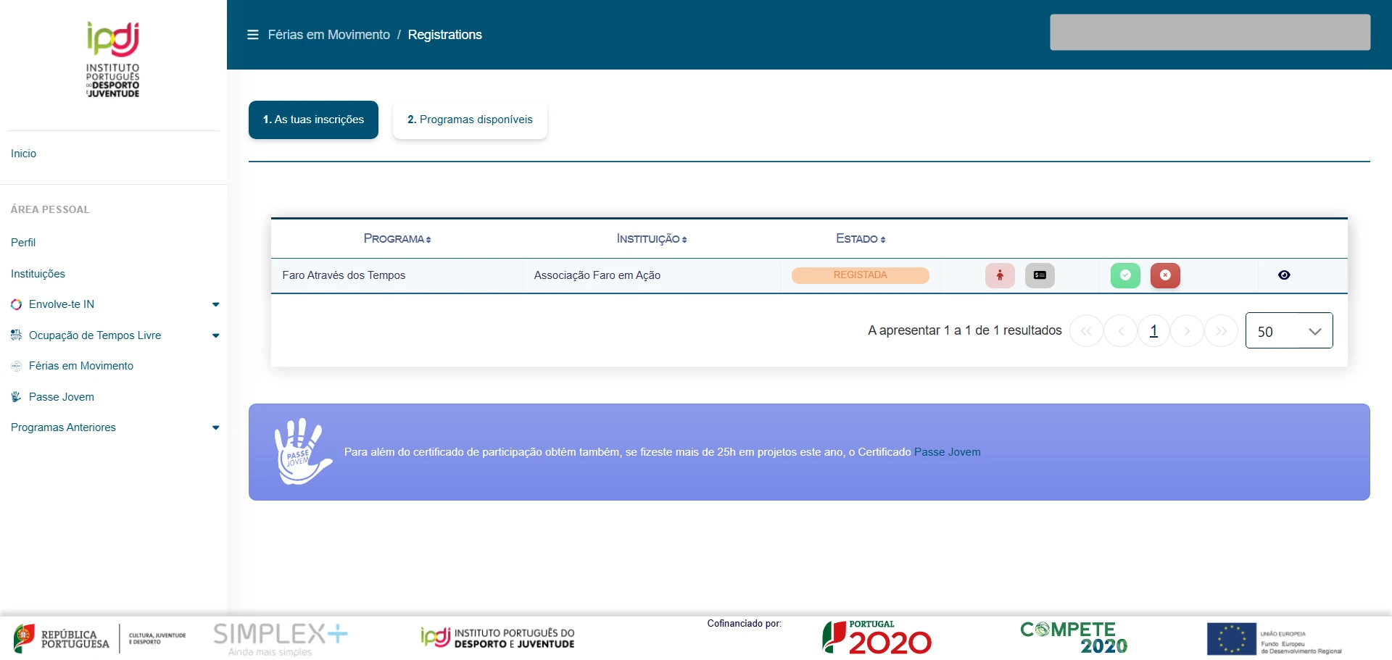Open Ocupação de Tempos Livre menu item
Screen dimensions: 1392x660
point(95,335)
